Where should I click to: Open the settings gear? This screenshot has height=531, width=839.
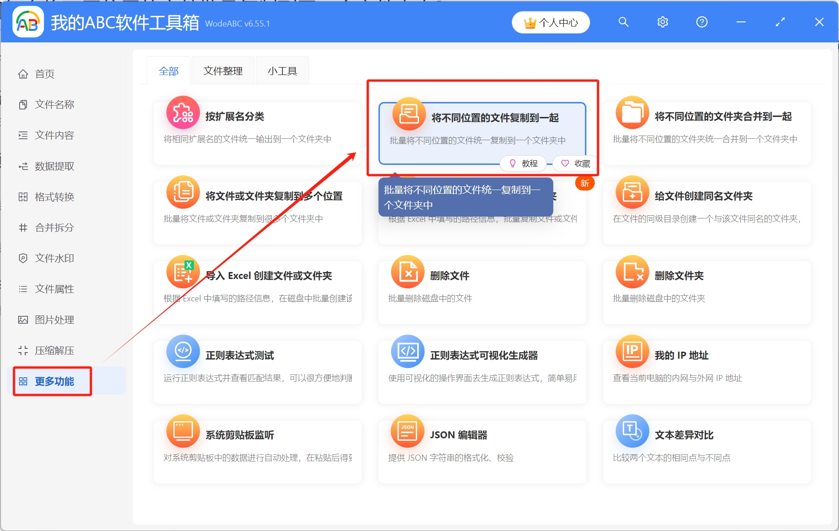click(x=663, y=22)
